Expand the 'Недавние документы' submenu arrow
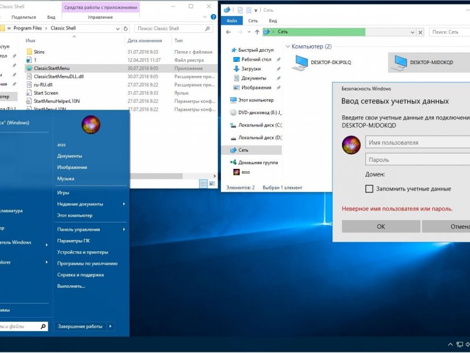The height and width of the screenshot is (353, 470). pyautogui.click(x=124, y=204)
